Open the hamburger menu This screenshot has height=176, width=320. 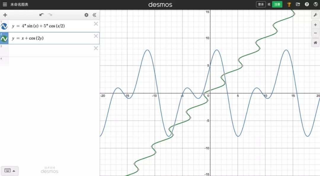click(x=5, y=4)
